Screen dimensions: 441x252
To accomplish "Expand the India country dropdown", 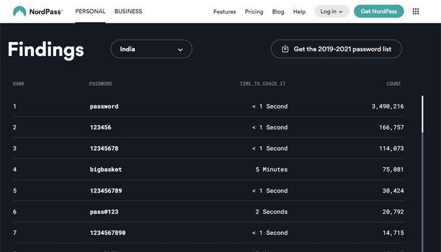I will click(151, 49).
